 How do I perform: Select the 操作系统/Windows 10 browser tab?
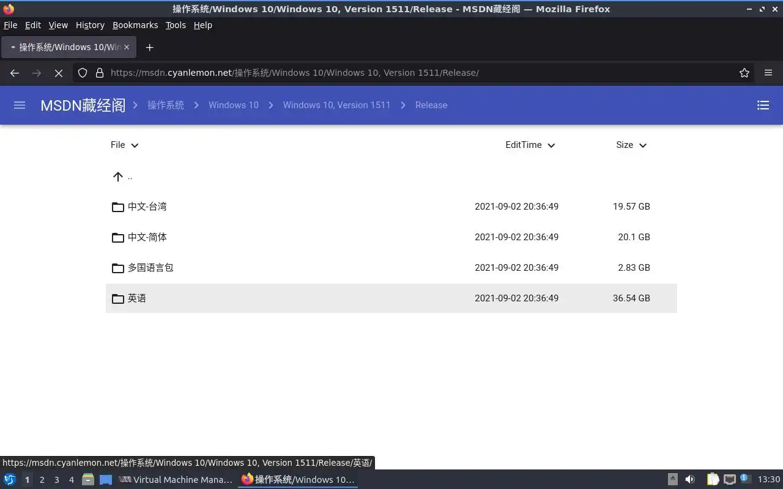click(69, 47)
